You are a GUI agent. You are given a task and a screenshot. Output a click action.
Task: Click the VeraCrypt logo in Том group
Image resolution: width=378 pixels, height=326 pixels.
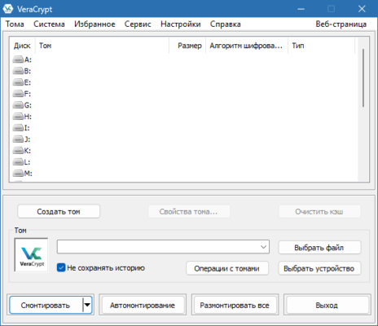[31, 255]
